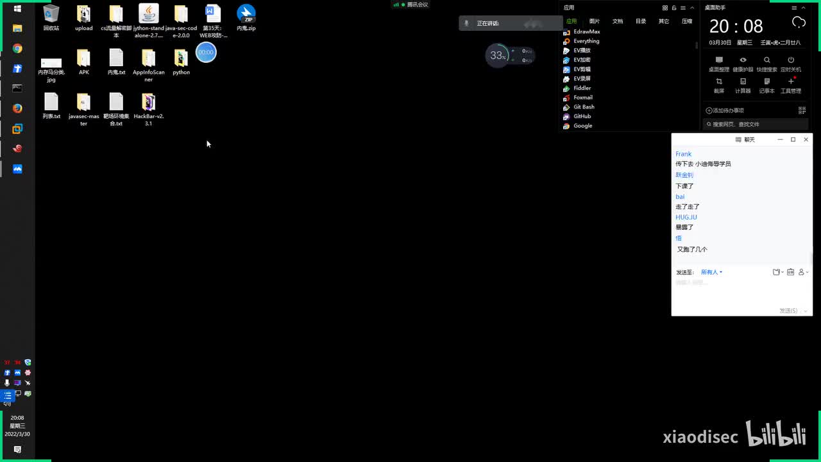This screenshot has width=821, height=462.
Task: Select the APK folder on desktop
Action: coord(83,62)
